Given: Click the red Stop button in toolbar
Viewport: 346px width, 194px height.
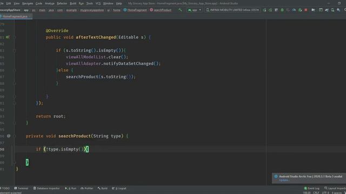Looking at the screenshot, I should [306, 10].
